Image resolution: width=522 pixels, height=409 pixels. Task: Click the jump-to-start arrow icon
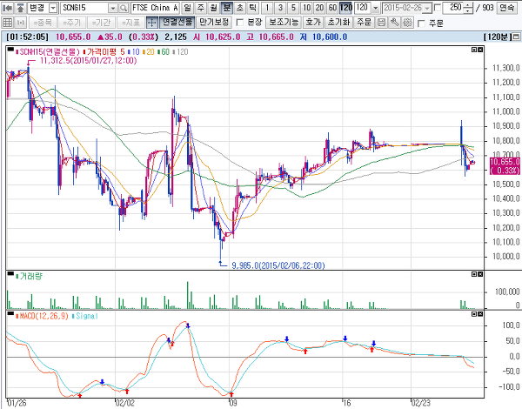7,8
